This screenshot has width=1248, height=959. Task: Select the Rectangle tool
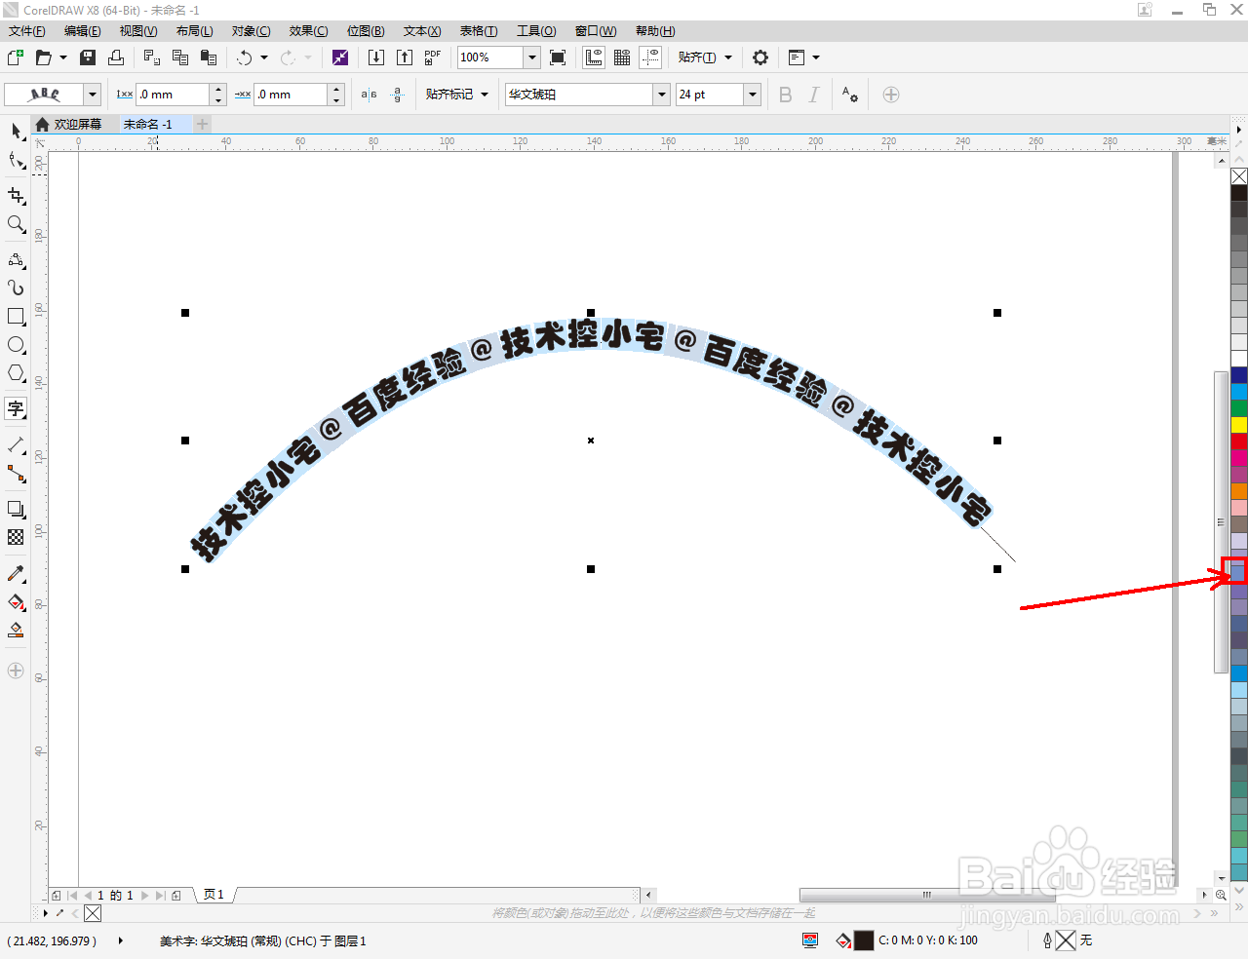point(16,317)
